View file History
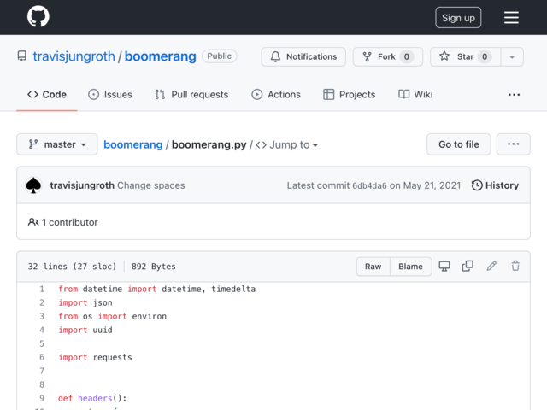The height and width of the screenshot is (410, 547). point(495,185)
